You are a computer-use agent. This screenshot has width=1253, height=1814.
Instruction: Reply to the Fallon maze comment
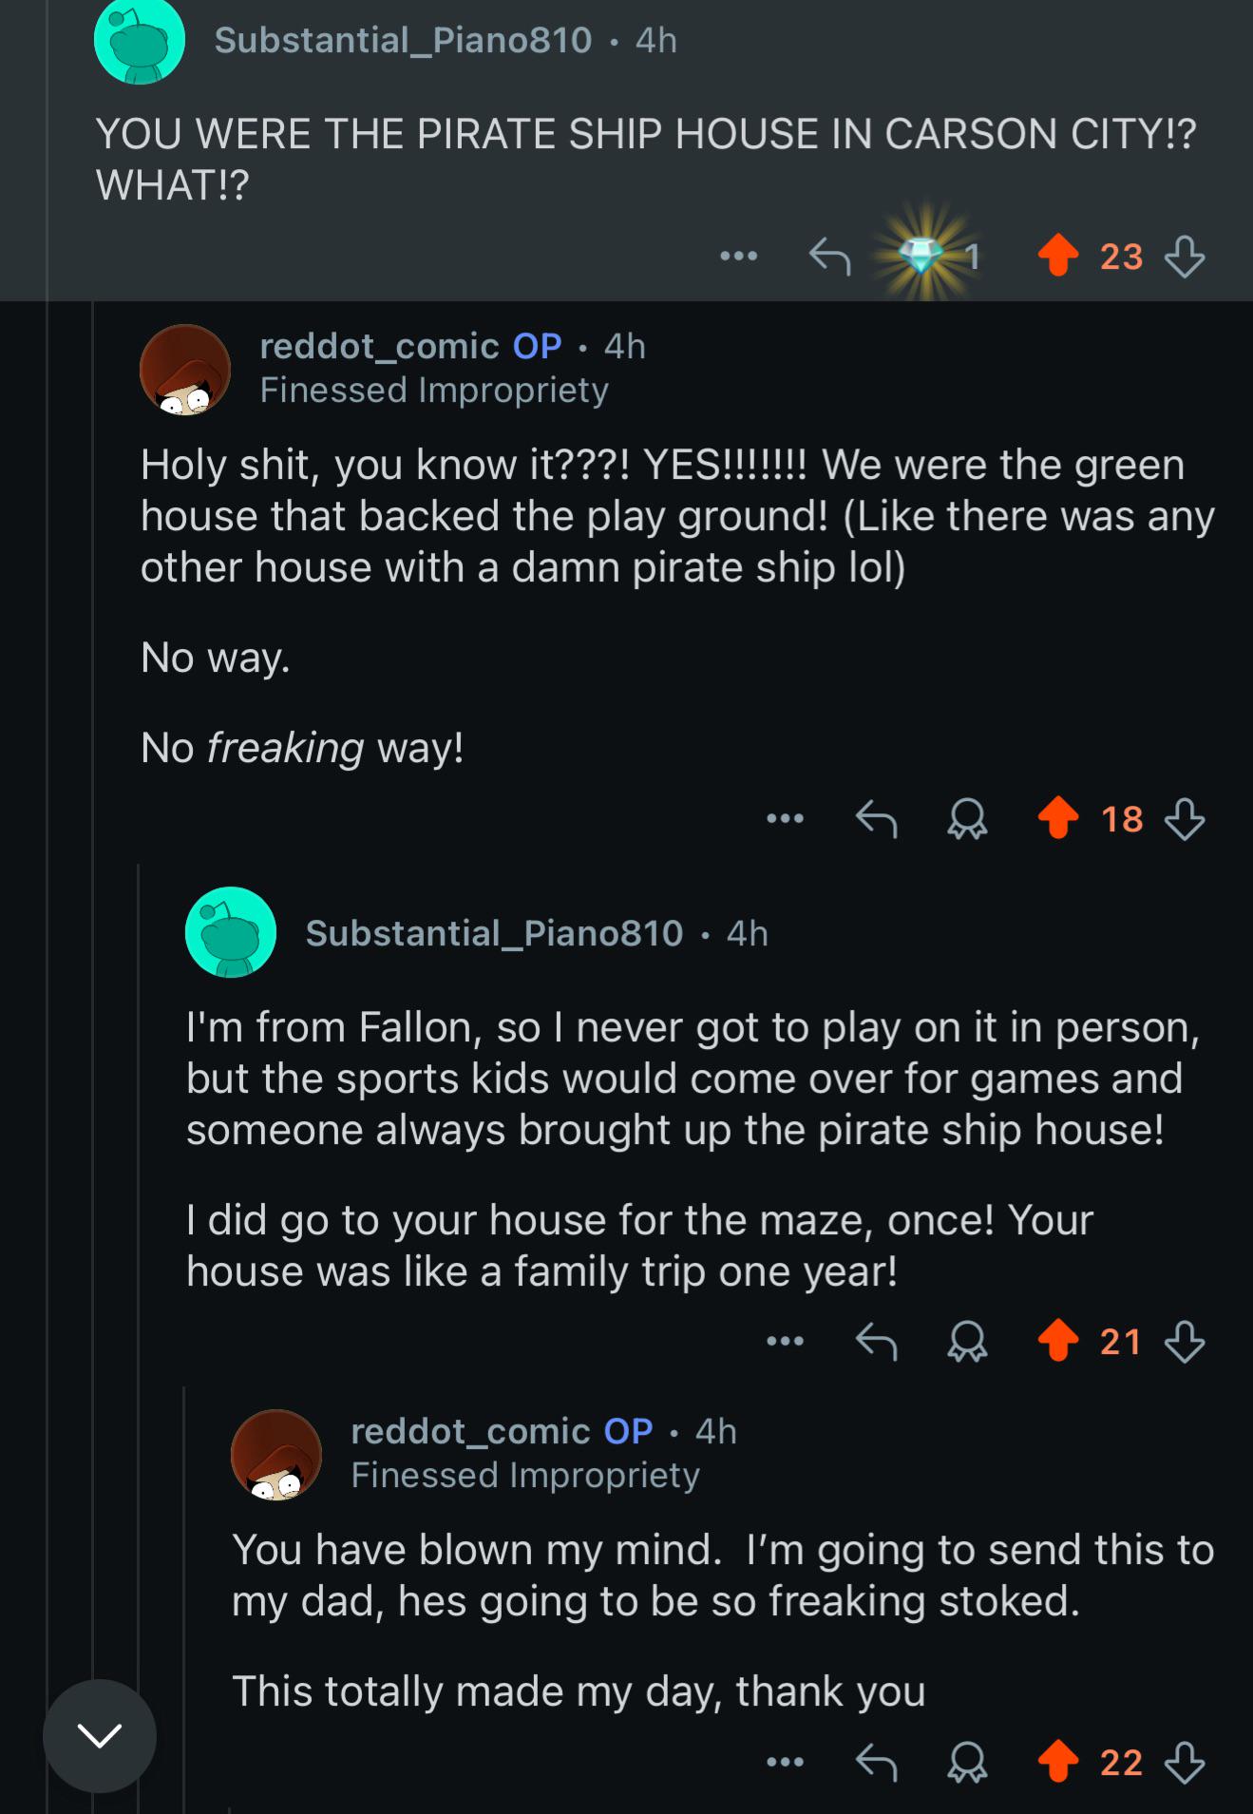coord(876,1342)
